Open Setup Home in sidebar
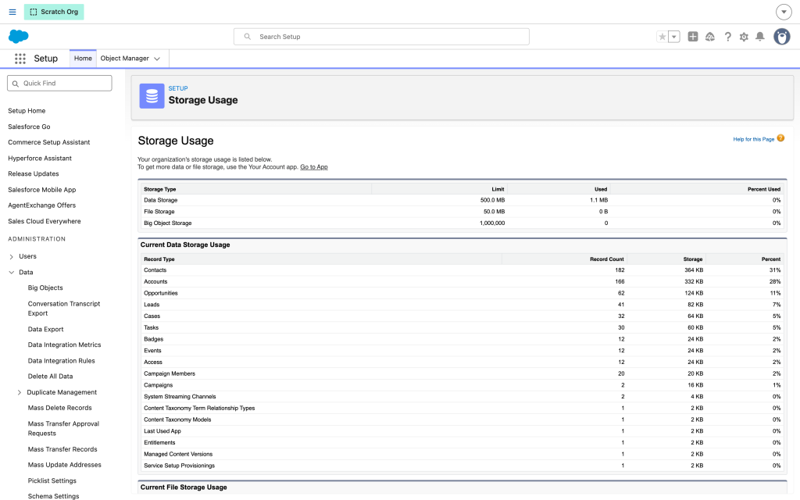The image size is (800, 500). pyautogui.click(x=27, y=111)
